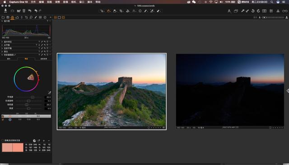The height and width of the screenshot is (165, 289).
Task: Switch Color Editor to Skin Tone (肤色) tab
Action: point(44,59)
